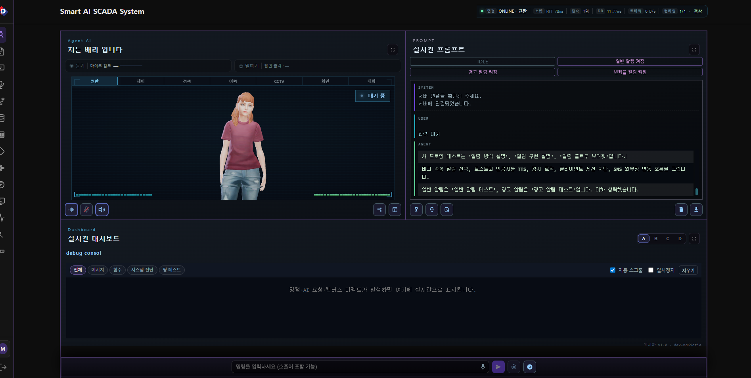The width and height of the screenshot is (751, 378).
Task: Send the command with arrow button
Action: (x=498, y=367)
